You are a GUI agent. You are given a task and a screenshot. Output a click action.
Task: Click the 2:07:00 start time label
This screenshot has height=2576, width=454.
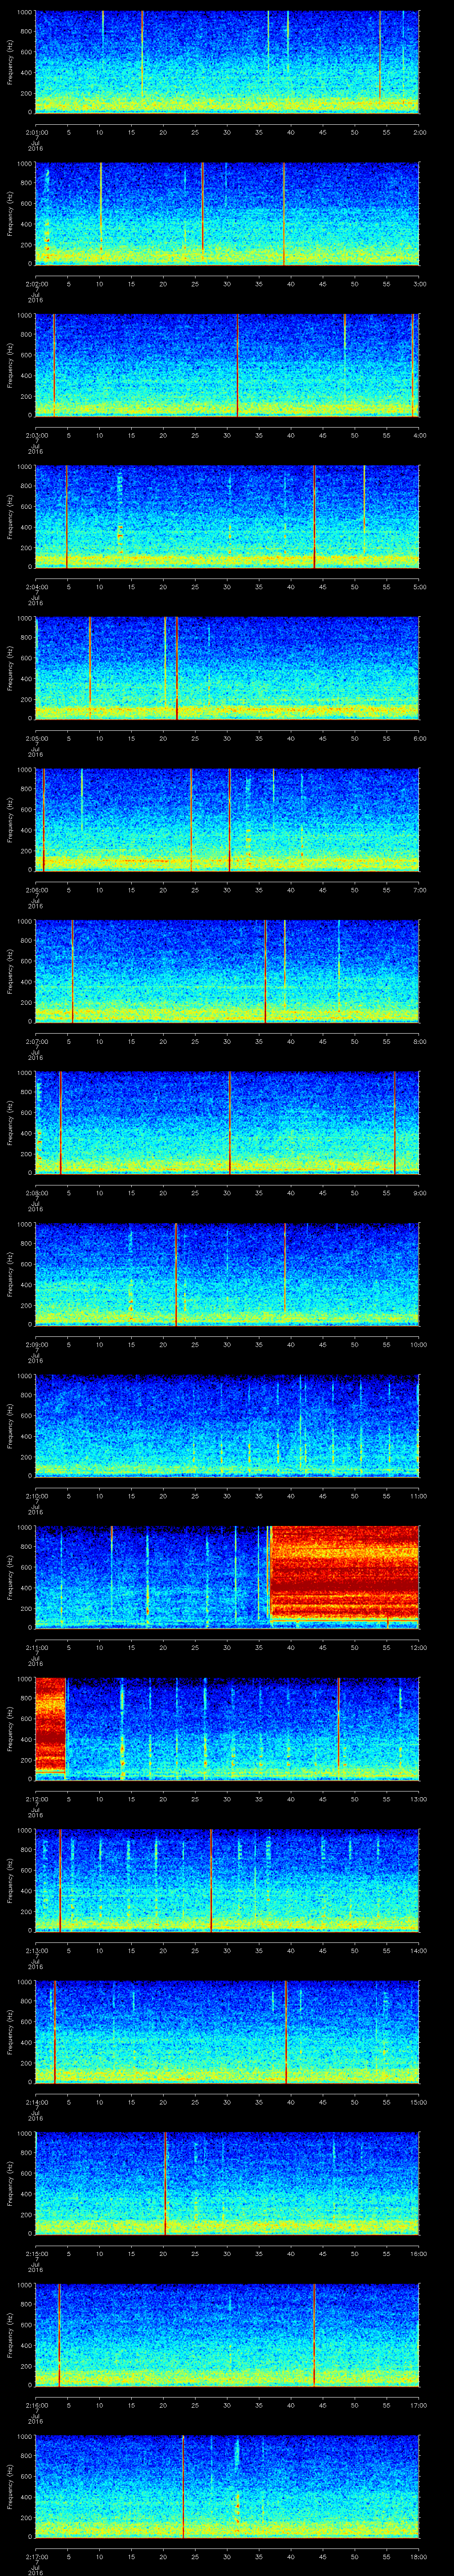[36, 1041]
